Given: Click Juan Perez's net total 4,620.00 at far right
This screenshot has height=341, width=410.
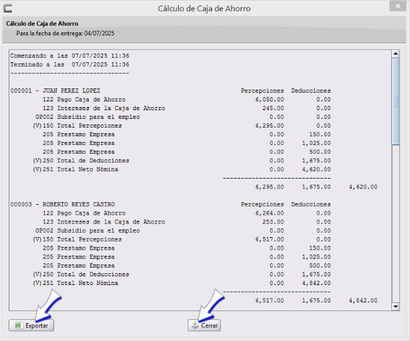Looking at the screenshot, I should pos(363,187).
